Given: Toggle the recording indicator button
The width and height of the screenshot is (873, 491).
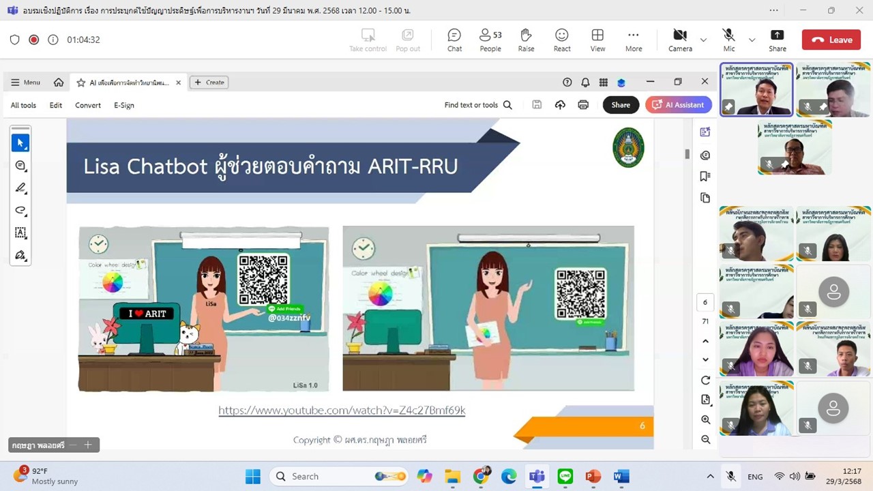Looking at the screenshot, I should click(33, 40).
